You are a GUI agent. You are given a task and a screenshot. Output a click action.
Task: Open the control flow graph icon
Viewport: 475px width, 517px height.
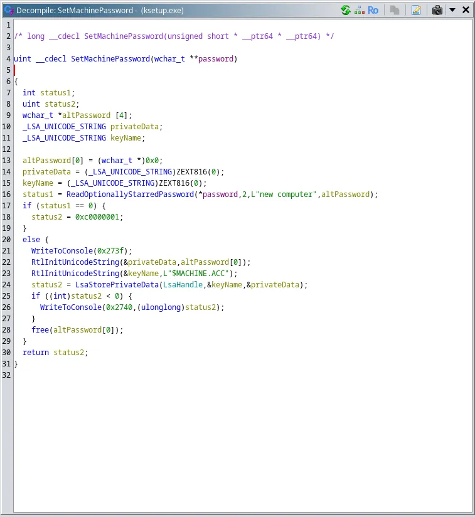pyautogui.click(x=360, y=10)
